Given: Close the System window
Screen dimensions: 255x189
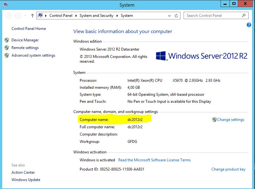Looking at the screenshot, I should (x=245, y=3).
